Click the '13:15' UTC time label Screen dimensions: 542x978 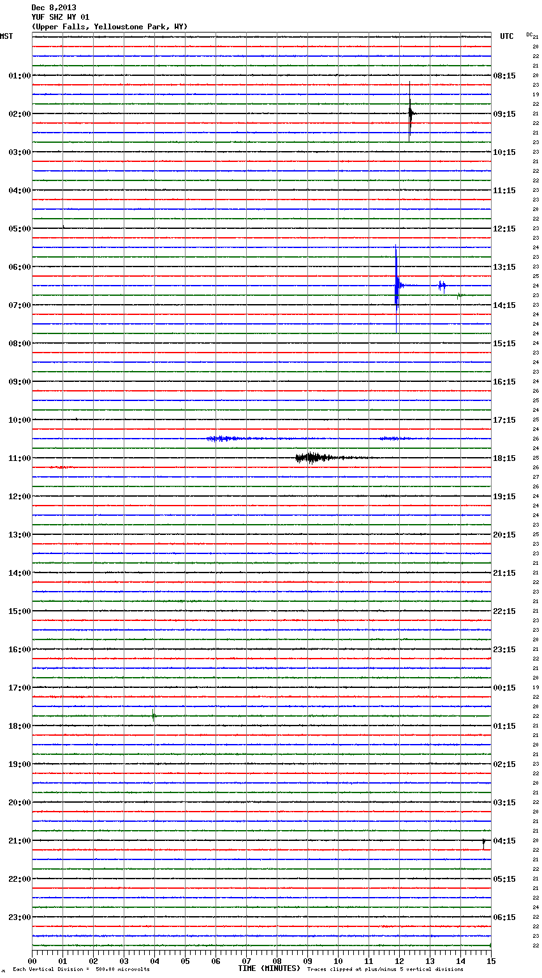click(504, 266)
